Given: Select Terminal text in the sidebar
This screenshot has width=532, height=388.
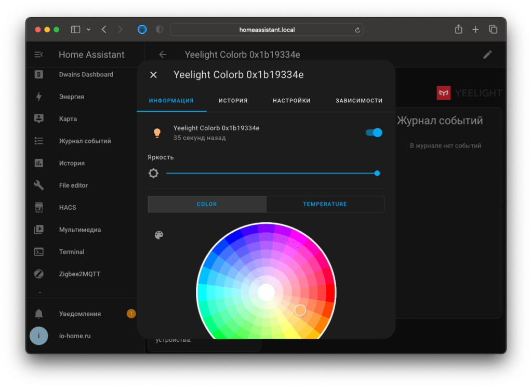Looking at the screenshot, I should [72, 252].
